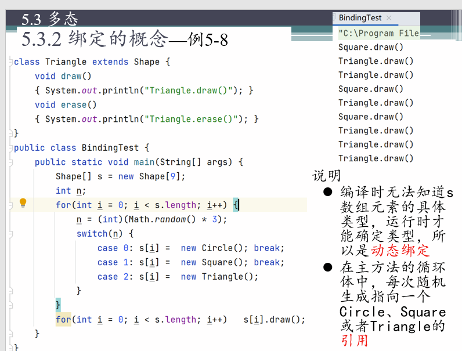
Task: Click the string "Triangle.draw()" in println
Action: (189, 91)
